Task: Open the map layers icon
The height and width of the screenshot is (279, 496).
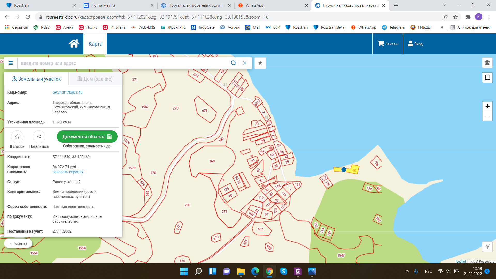Action: point(487,63)
